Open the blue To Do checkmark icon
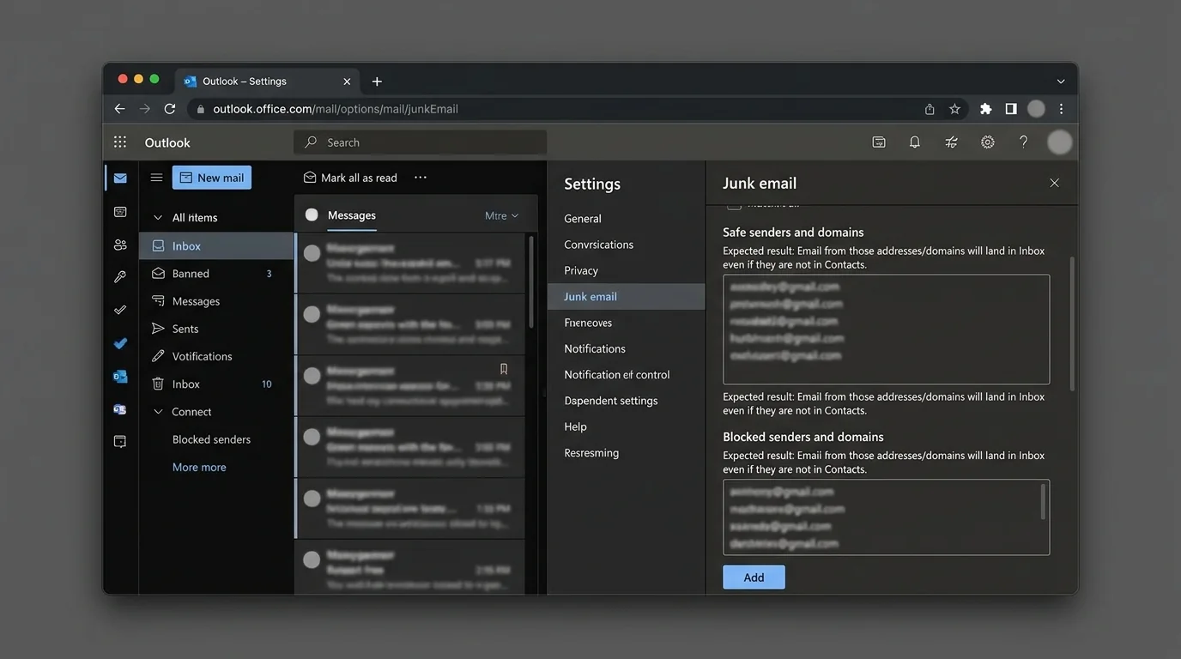The width and height of the screenshot is (1181, 659). click(120, 343)
